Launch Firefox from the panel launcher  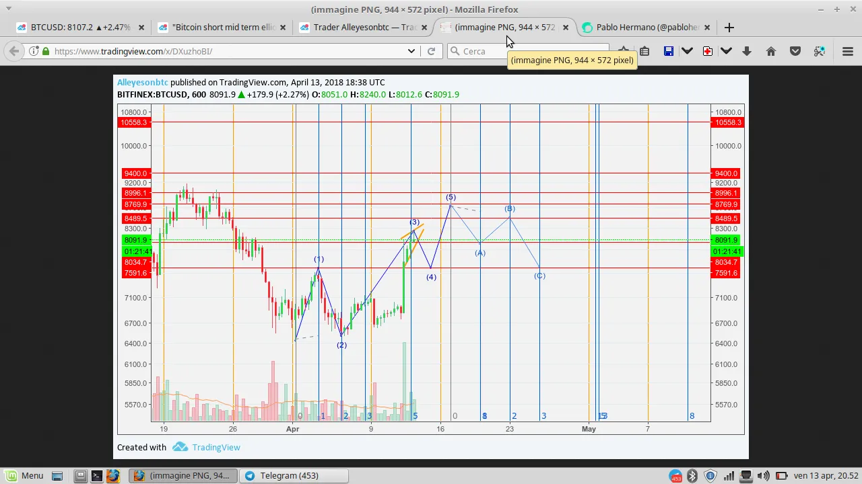(x=112, y=476)
